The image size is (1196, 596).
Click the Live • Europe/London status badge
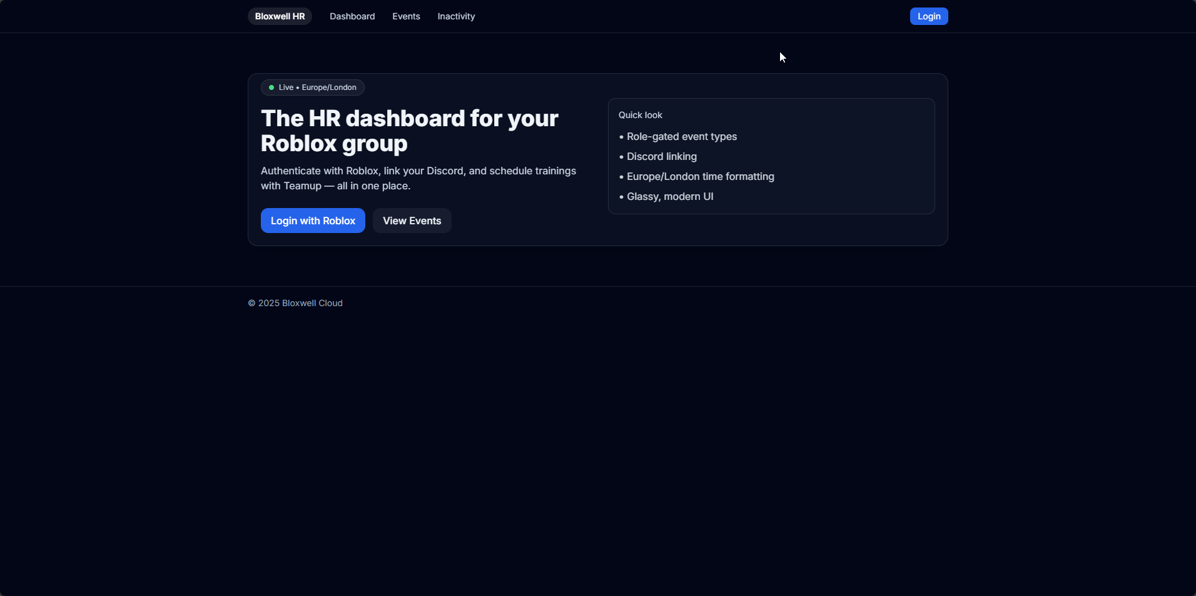pos(313,87)
